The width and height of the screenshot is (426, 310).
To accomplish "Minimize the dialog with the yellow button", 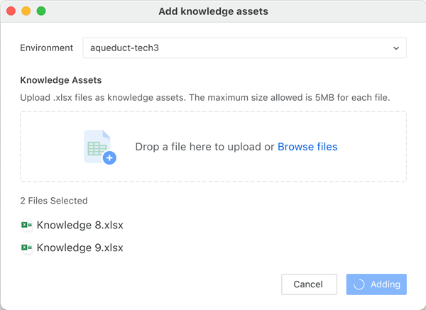I will tap(26, 11).
